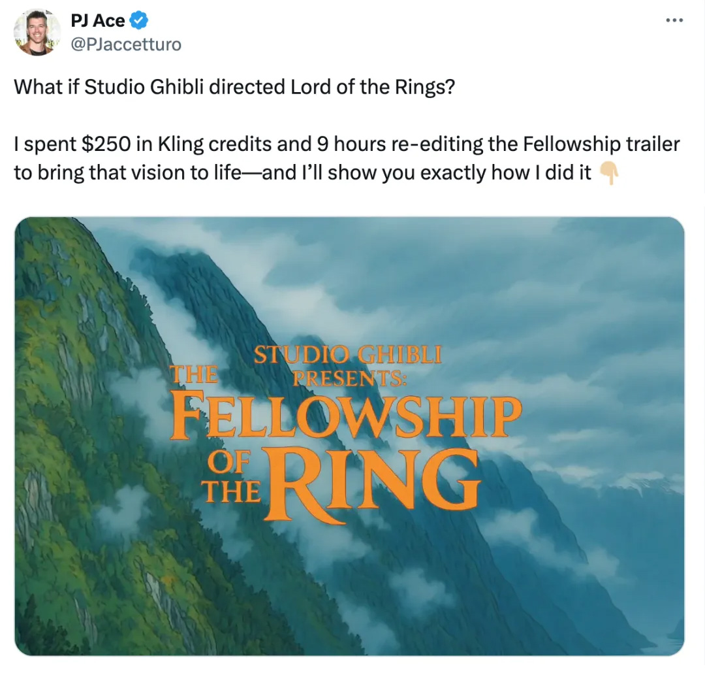Click the orange 'THE' above Fellowship
The image size is (705, 675).
(194, 374)
